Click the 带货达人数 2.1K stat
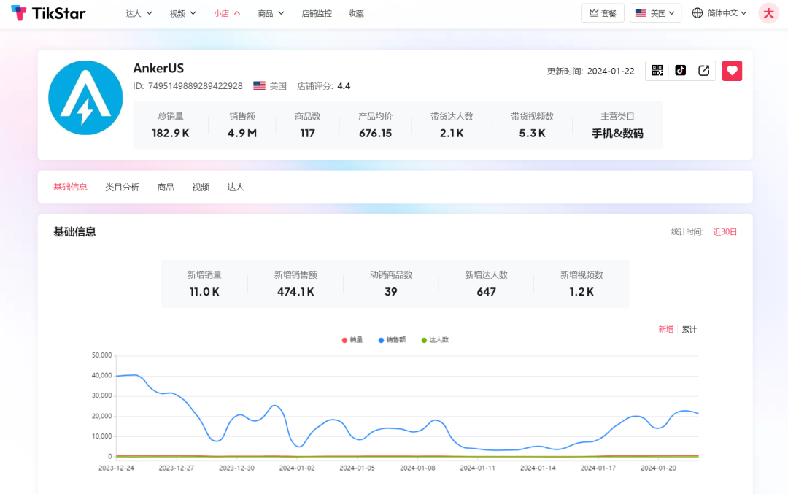 [x=452, y=125]
